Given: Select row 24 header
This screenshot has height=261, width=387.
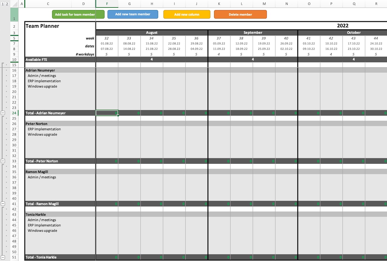Looking at the screenshot, I should pos(14,113).
